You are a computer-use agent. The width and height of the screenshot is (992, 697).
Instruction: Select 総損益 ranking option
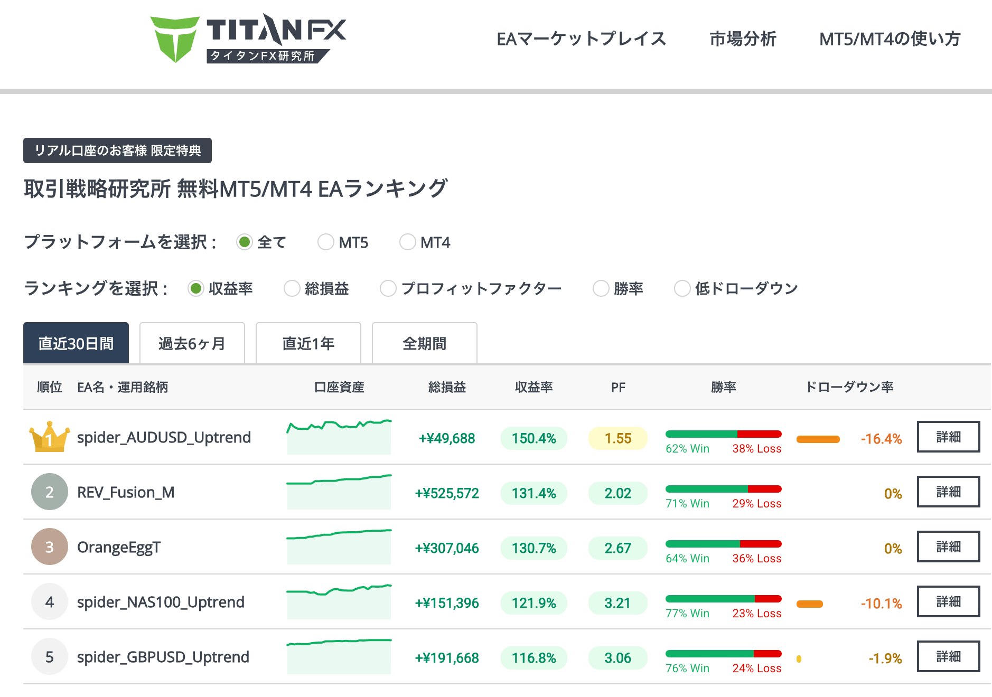pos(292,288)
